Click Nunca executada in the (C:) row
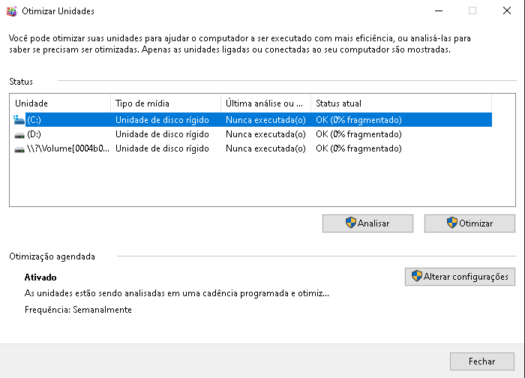This screenshot has height=378, width=525. click(x=265, y=120)
